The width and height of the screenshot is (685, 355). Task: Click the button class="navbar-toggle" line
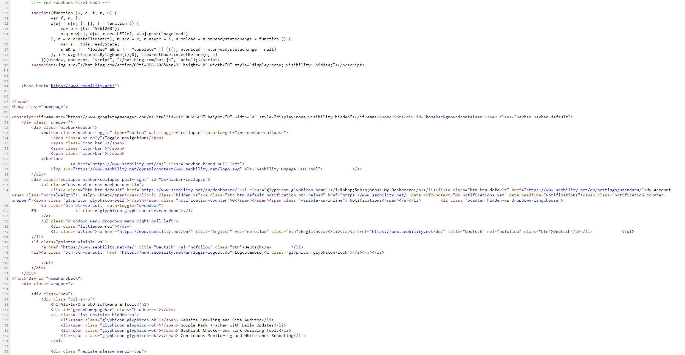pyautogui.click(x=165, y=133)
